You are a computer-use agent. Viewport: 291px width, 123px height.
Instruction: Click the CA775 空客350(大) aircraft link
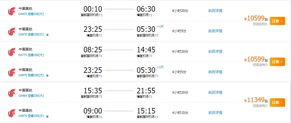[x=31, y=55]
